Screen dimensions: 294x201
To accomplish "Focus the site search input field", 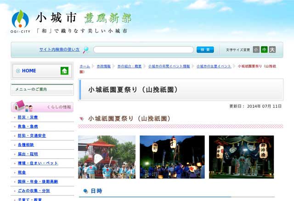I will pos(143,50).
